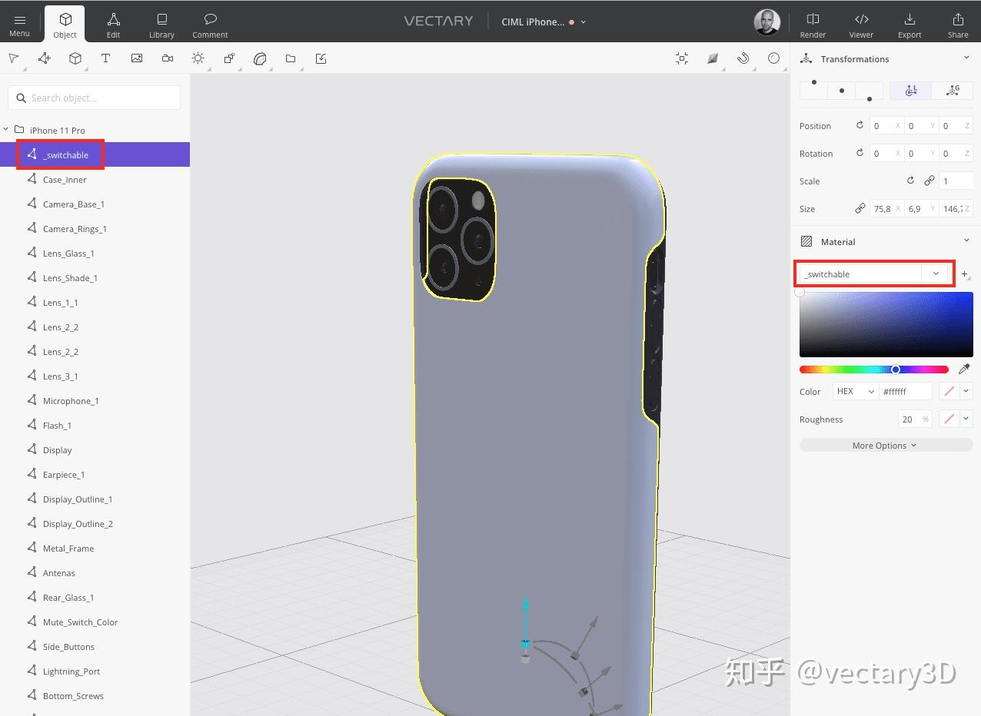Add 3D text with the Text tool
The width and height of the screenshot is (981, 716).
pyautogui.click(x=105, y=58)
